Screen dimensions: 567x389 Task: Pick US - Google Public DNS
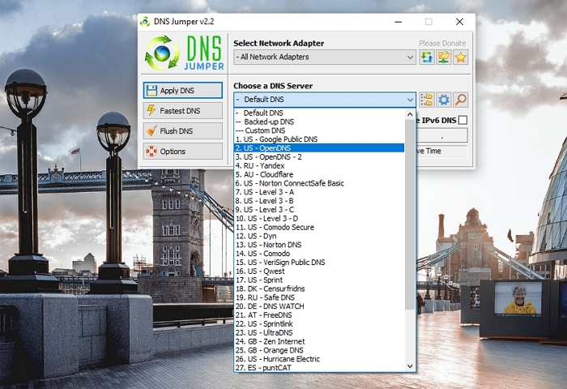[319, 139]
